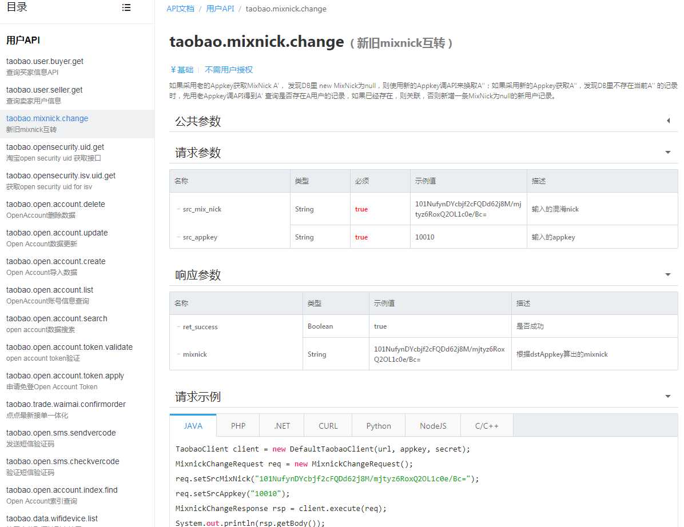The image size is (684, 527).
Task: Click the 请求示例 section heading
Action: tap(198, 397)
